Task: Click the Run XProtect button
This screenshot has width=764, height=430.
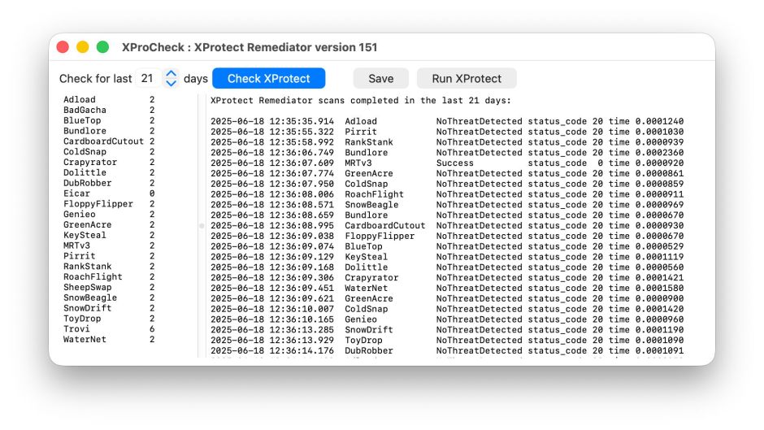Action: coord(467,79)
